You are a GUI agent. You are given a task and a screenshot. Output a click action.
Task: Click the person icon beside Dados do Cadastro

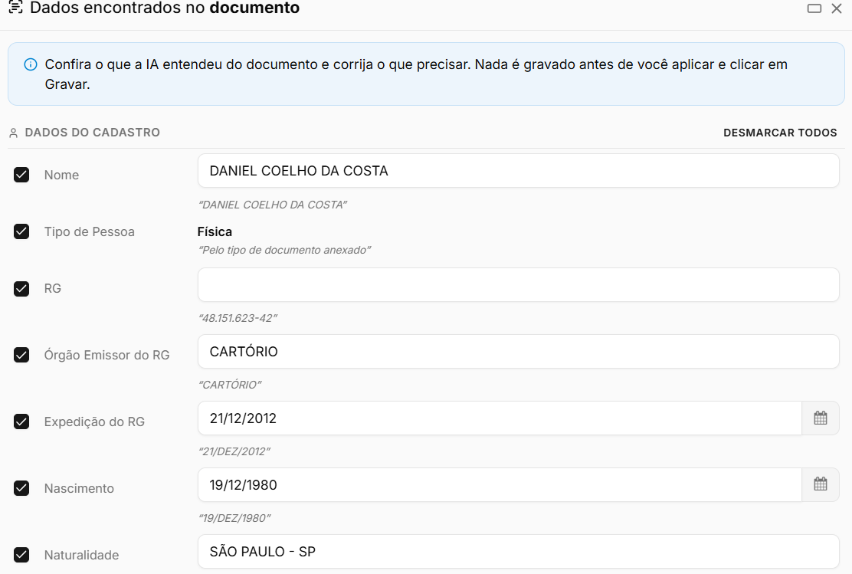coord(14,133)
